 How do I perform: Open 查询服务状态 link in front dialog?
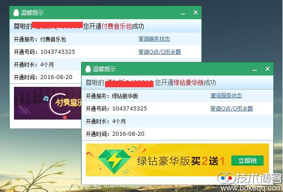pyautogui.click(x=226, y=96)
